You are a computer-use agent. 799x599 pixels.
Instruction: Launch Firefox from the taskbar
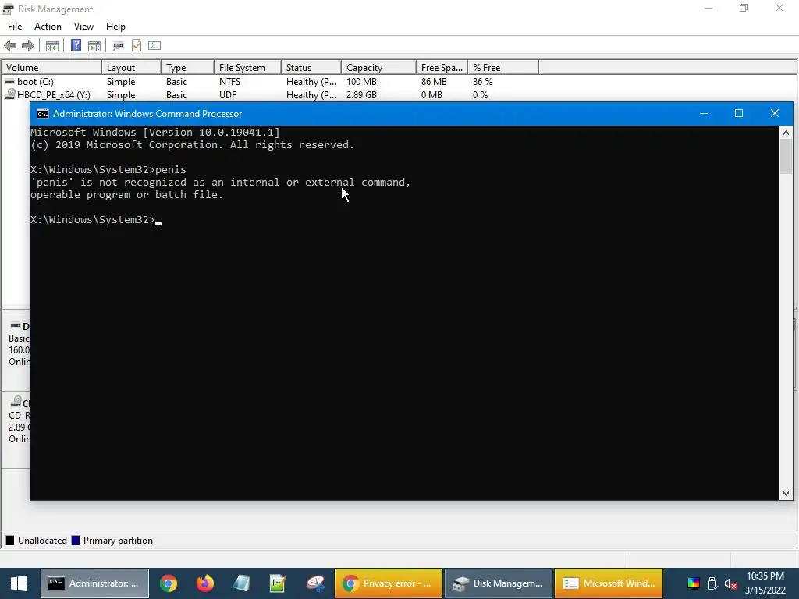205,583
